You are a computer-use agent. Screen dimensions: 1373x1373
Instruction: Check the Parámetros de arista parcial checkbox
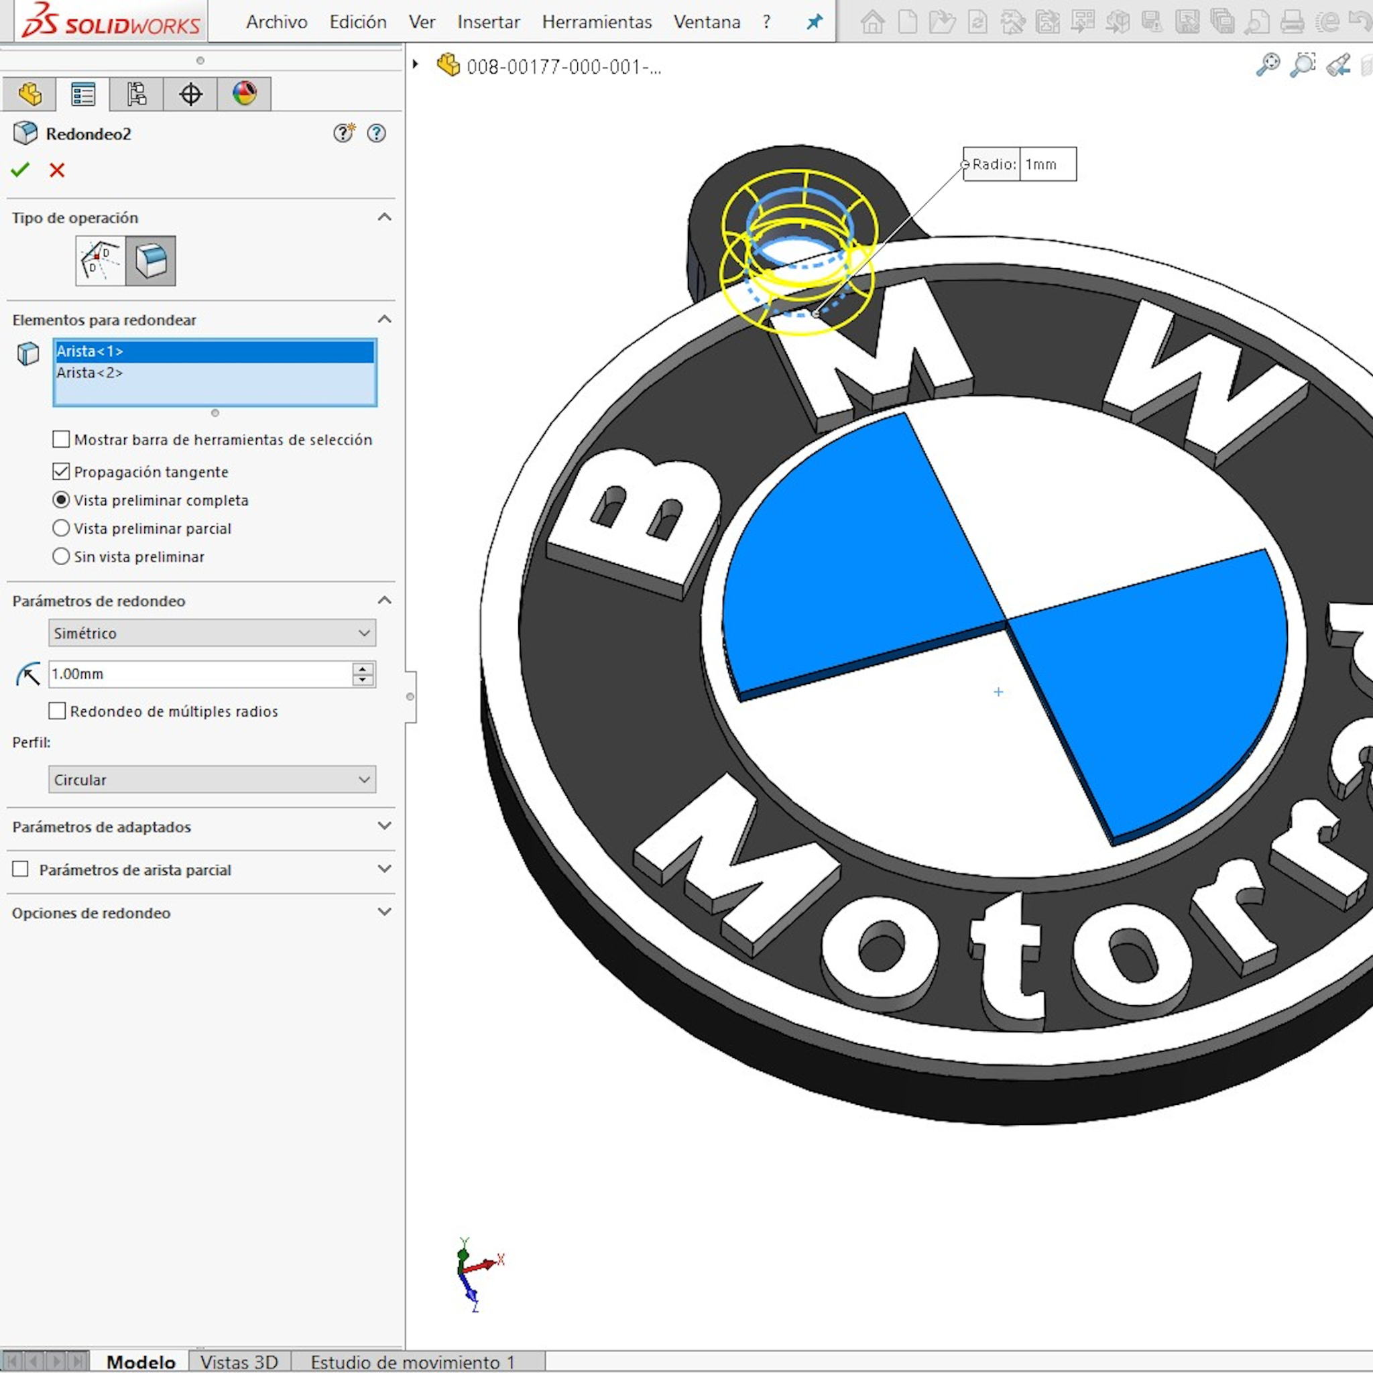point(21,869)
